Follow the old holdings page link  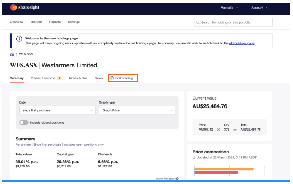(242, 43)
